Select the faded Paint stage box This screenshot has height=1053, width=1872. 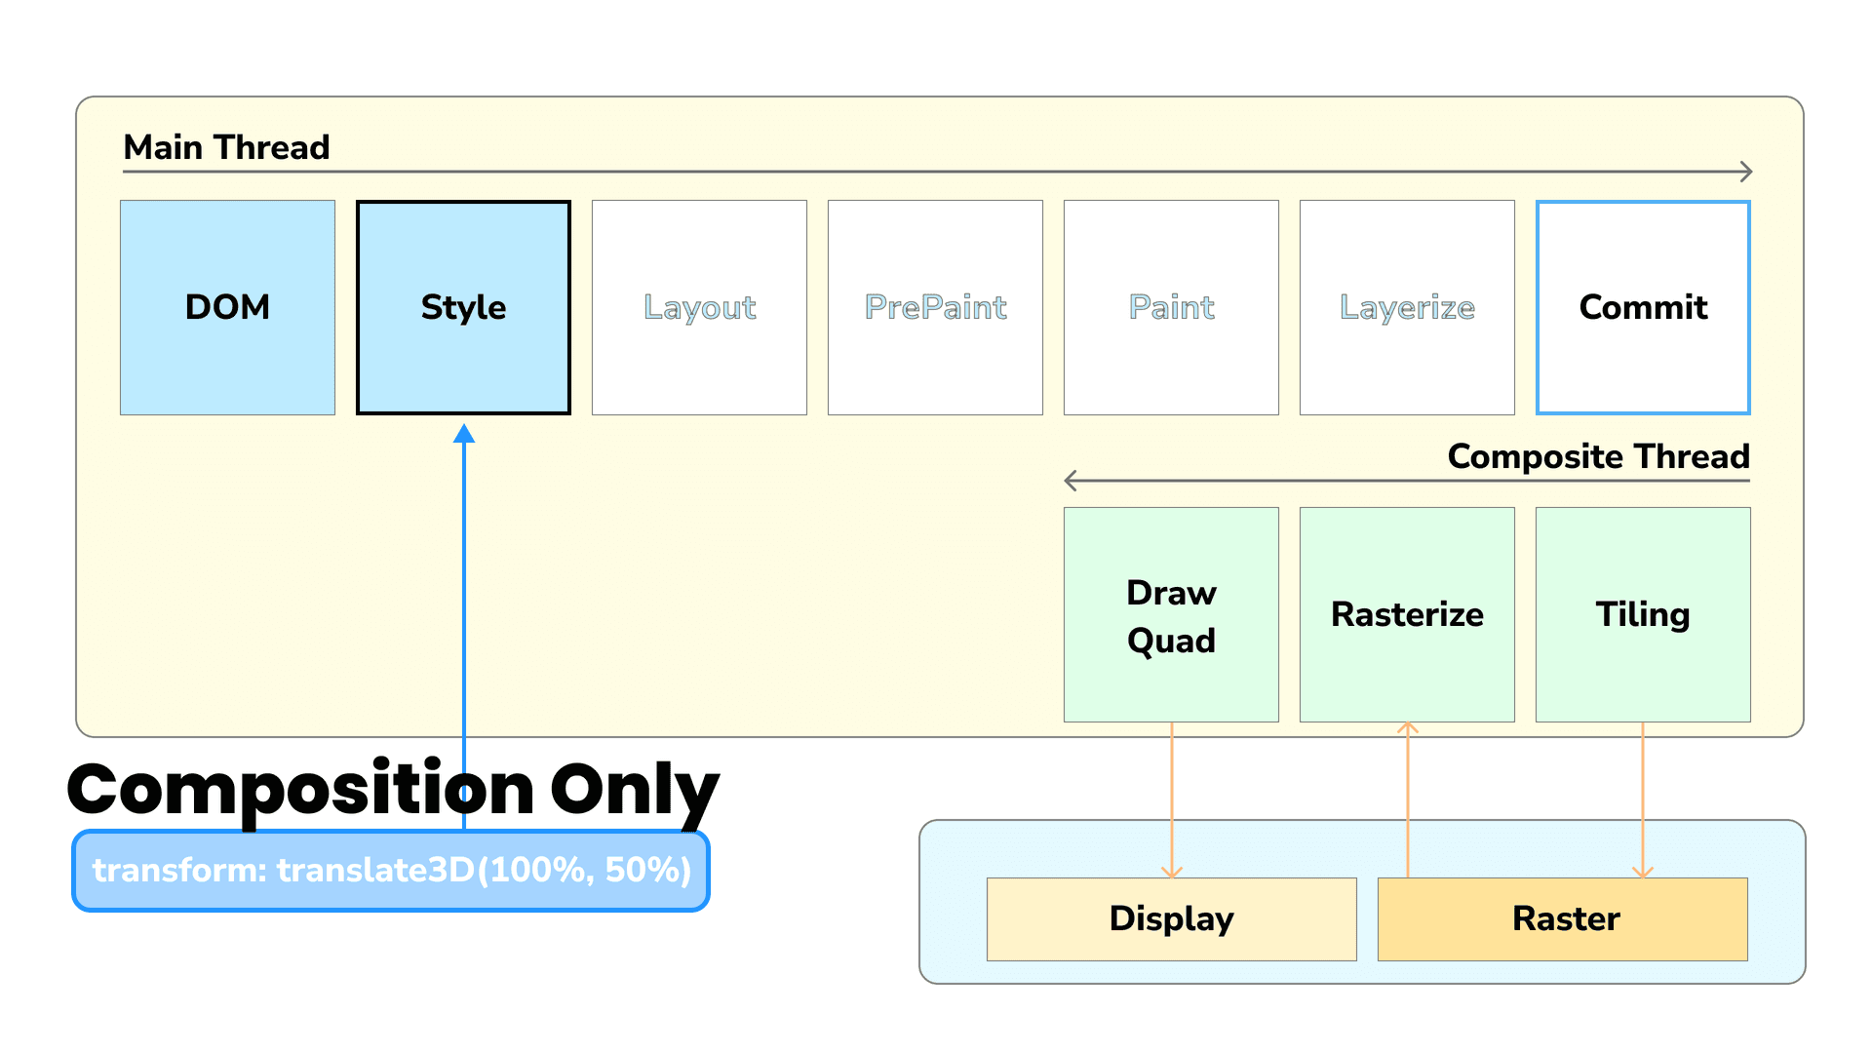(1171, 307)
